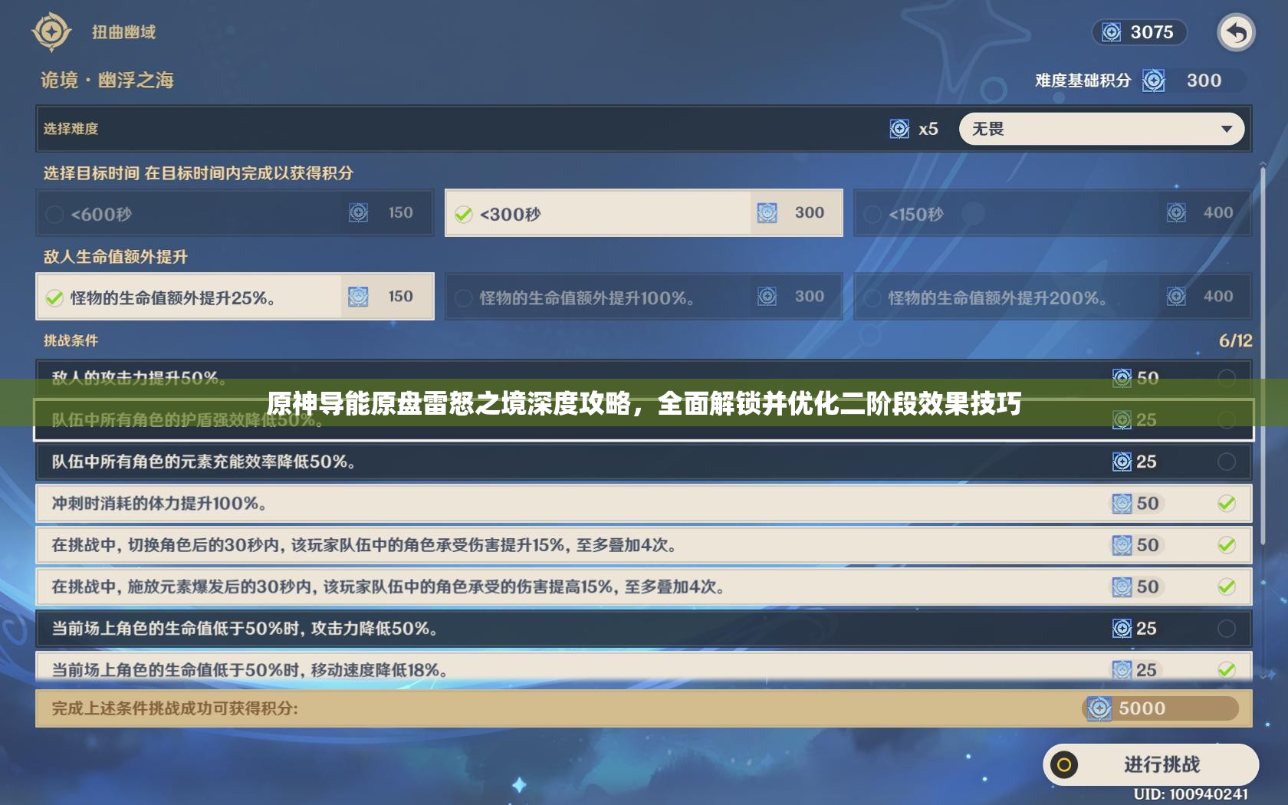Click points icon of character-switch condition row

coord(1122,545)
